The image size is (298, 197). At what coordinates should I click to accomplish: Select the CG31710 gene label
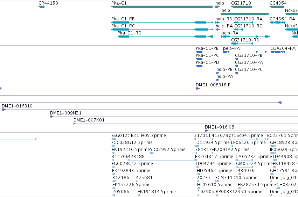click(241, 3)
